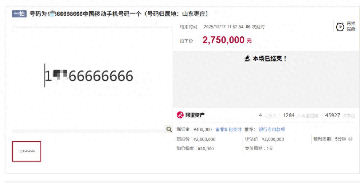Select the phone number thumbnail image
The height and width of the screenshot is (183, 360).
coord(27,151)
